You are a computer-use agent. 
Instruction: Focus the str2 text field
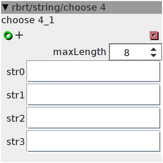point(93,118)
